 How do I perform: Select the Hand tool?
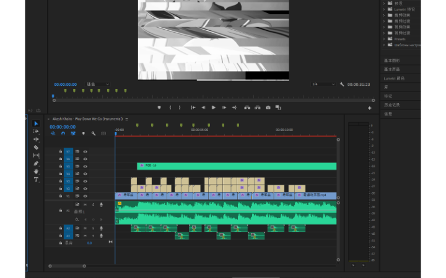[36, 171]
